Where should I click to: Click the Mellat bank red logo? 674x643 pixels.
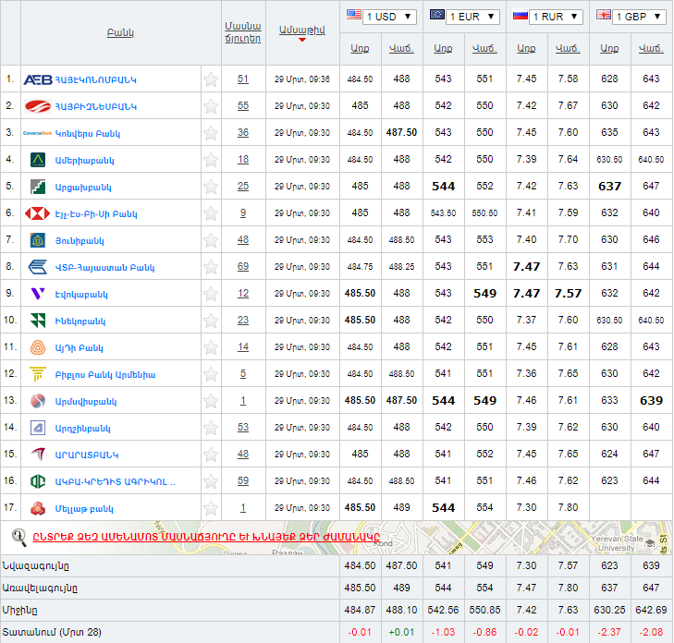[38, 508]
